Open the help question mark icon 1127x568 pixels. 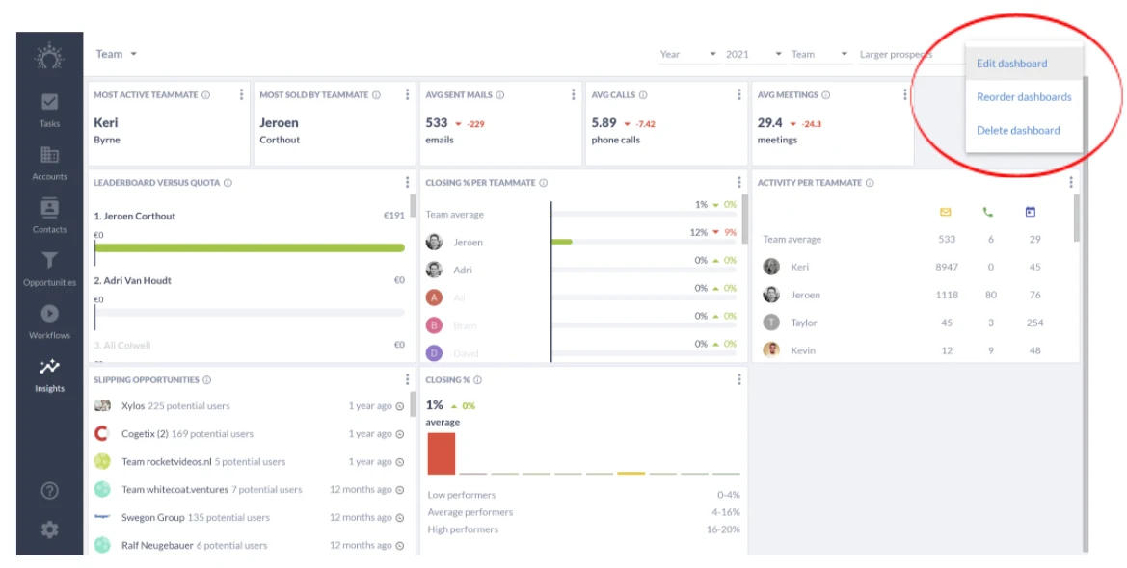49,491
